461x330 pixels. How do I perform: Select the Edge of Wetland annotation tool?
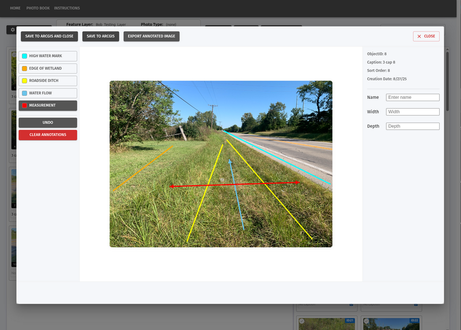point(48,68)
